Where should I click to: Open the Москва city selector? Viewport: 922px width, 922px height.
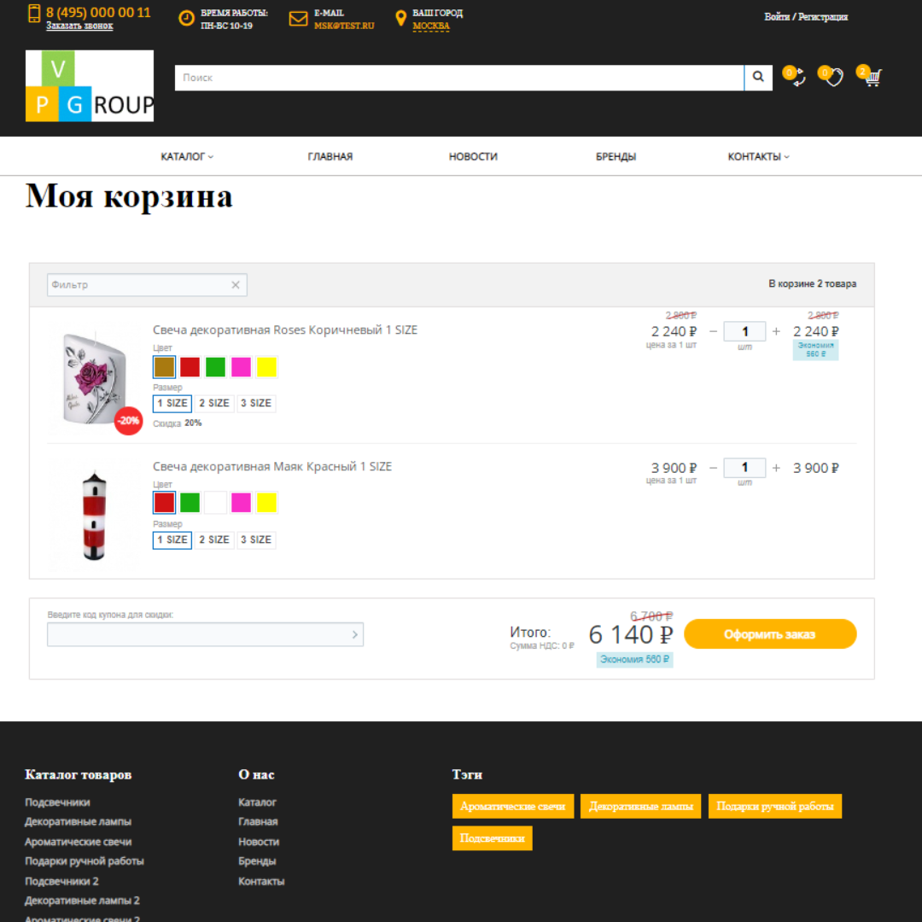431,26
